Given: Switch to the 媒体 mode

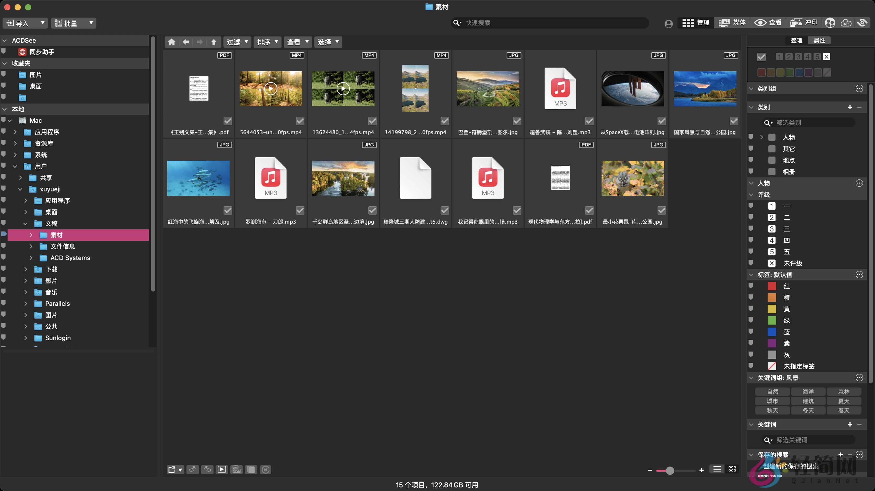Looking at the screenshot, I should coord(732,22).
